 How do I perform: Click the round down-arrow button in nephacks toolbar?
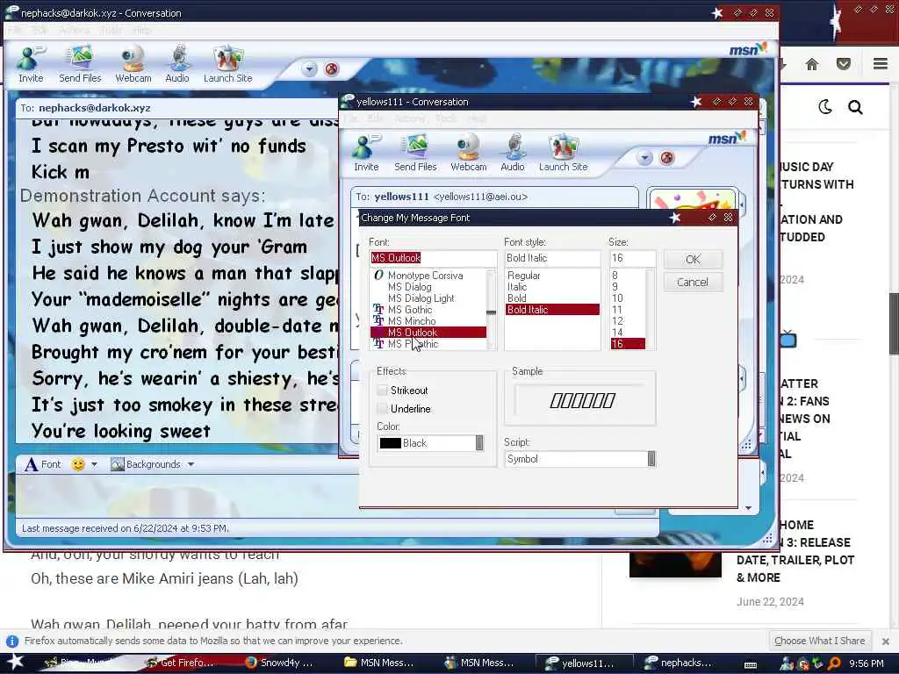click(309, 69)
